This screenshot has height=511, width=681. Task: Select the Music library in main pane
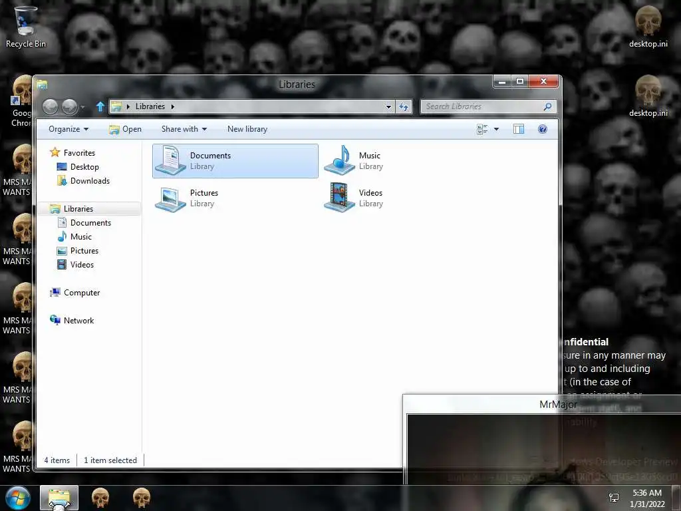tap(354, 161)
